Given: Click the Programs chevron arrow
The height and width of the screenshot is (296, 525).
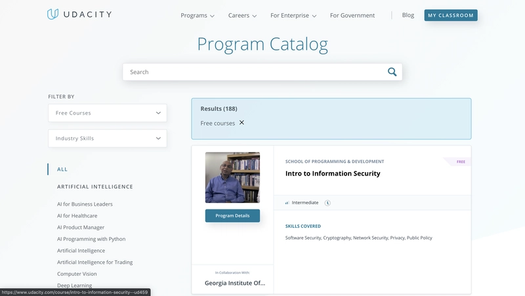Looking at the screenshot, I should click(x=212, y=16).
